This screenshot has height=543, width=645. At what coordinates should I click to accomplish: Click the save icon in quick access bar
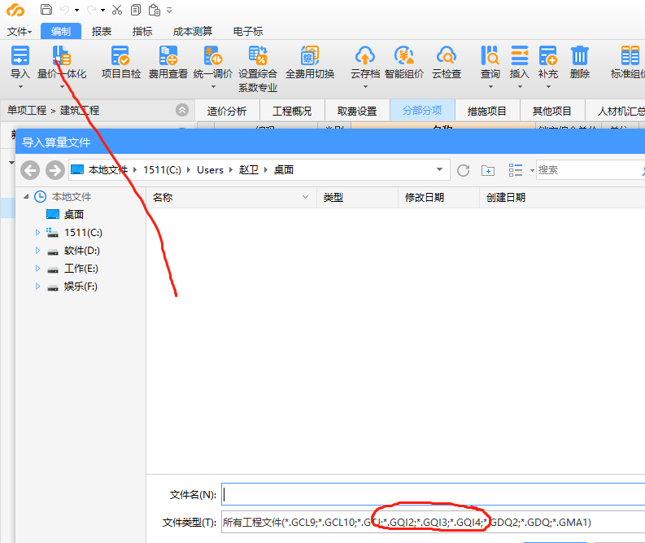(x=46, y=10)
